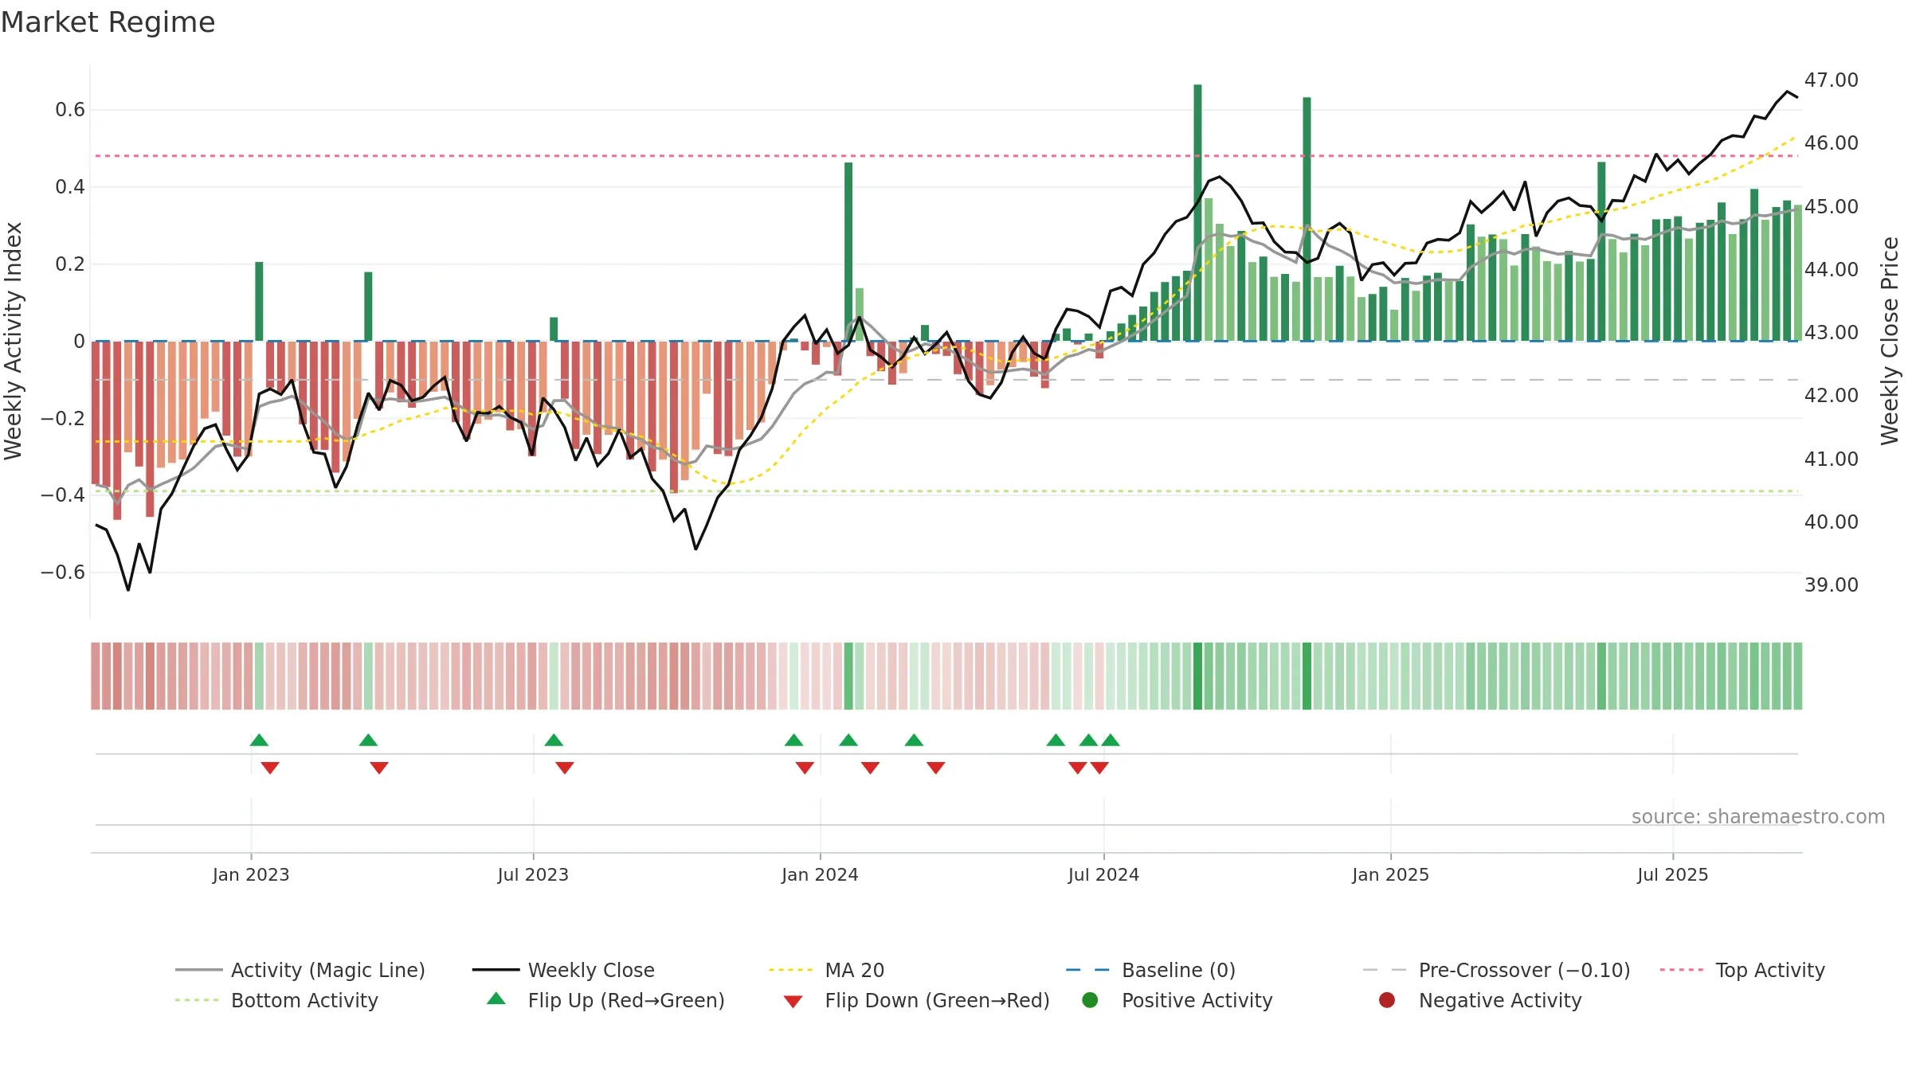
Task: Click the Market Regime chart title
Action: (x=108, y=22)
